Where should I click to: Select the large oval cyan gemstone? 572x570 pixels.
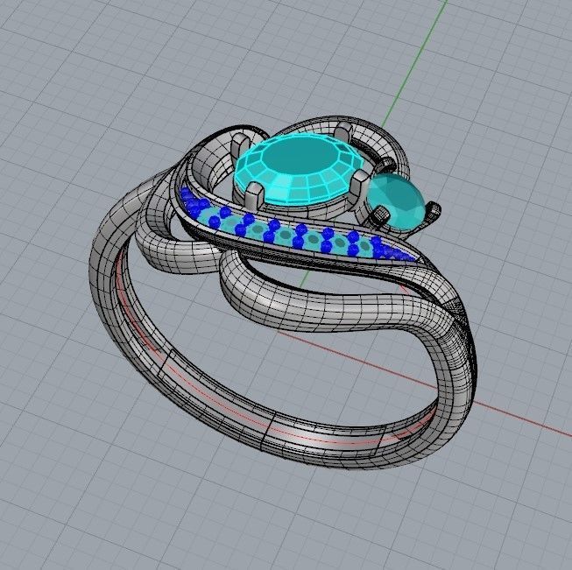click(299, 170)
